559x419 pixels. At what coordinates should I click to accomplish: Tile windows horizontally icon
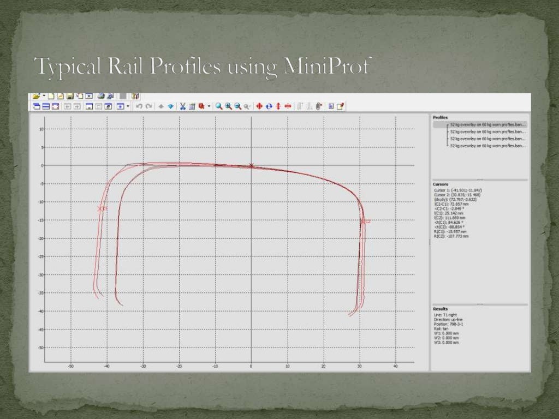point(46,106)
